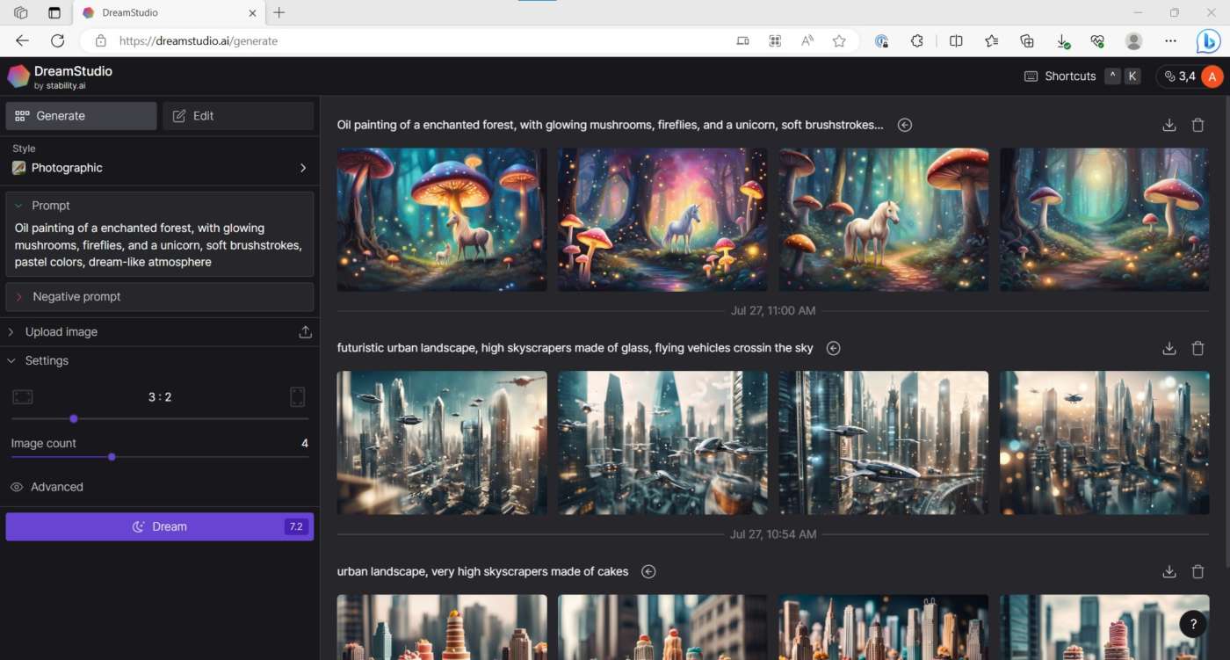Collapse the Settings section

pyautogui.click(x=11, y=360)
